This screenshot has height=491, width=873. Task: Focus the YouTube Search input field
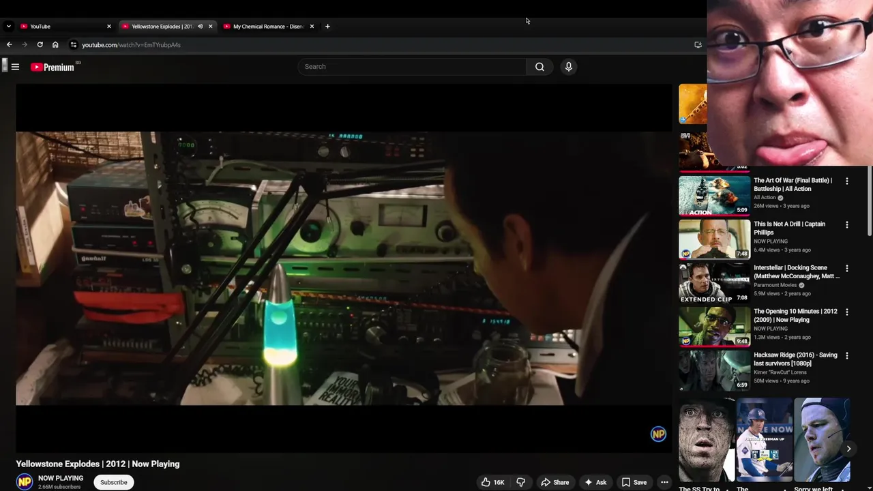[x=412, y=67]
